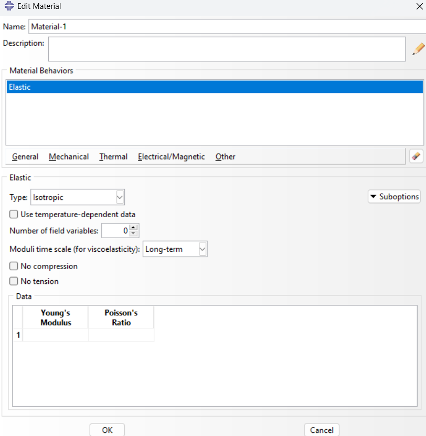The width and height of the screenshot is (426, 436).
Task: Select the Young's Modulus column header
Action: (55, 317)
